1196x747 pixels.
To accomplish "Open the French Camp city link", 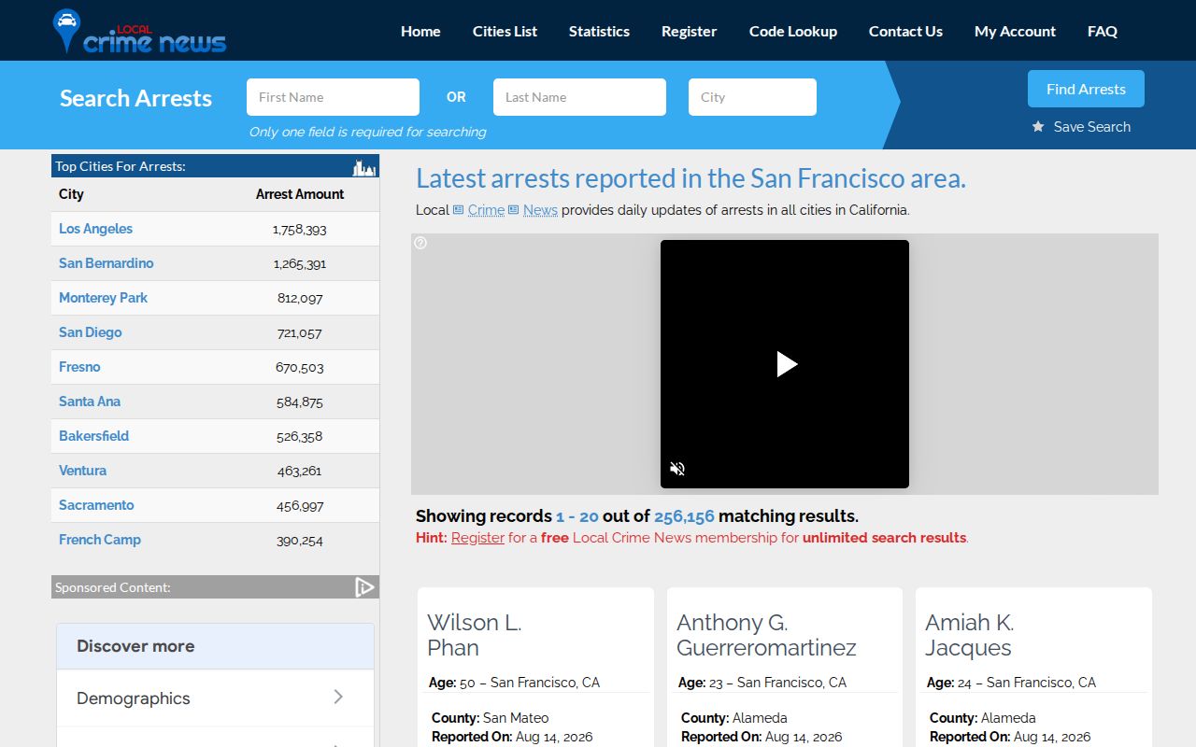I will [100, 540].
